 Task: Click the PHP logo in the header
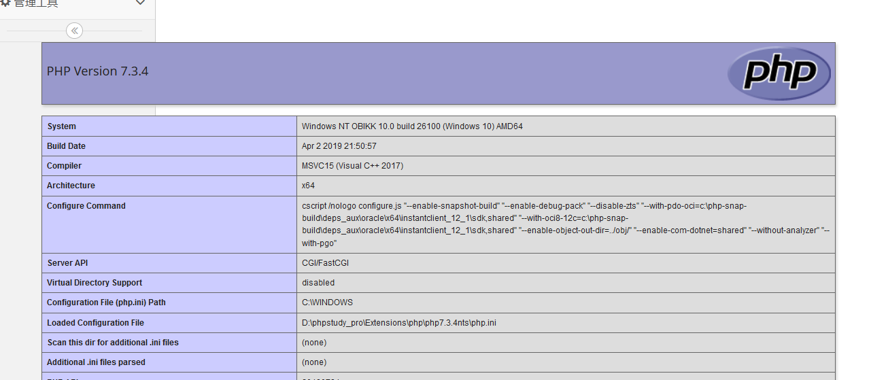(x=779, y=73)
